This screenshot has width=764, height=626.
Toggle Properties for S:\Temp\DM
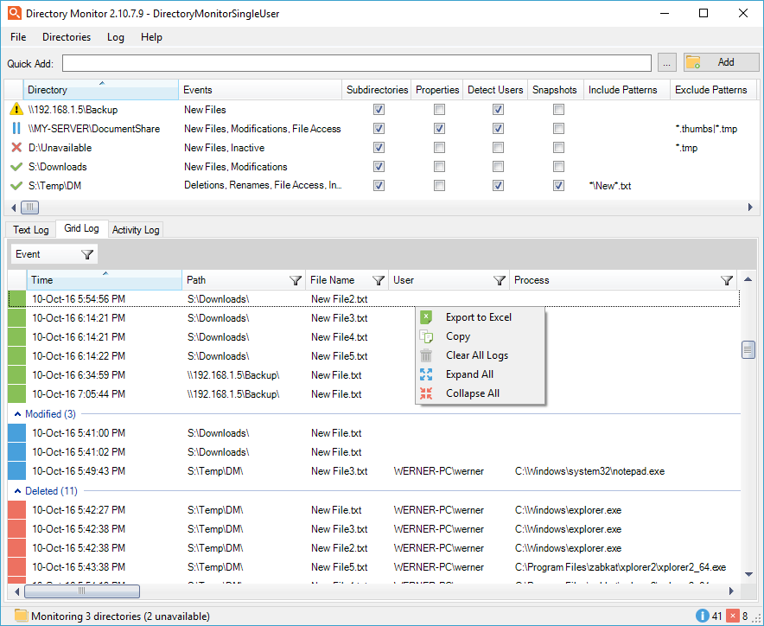[439, 185]
